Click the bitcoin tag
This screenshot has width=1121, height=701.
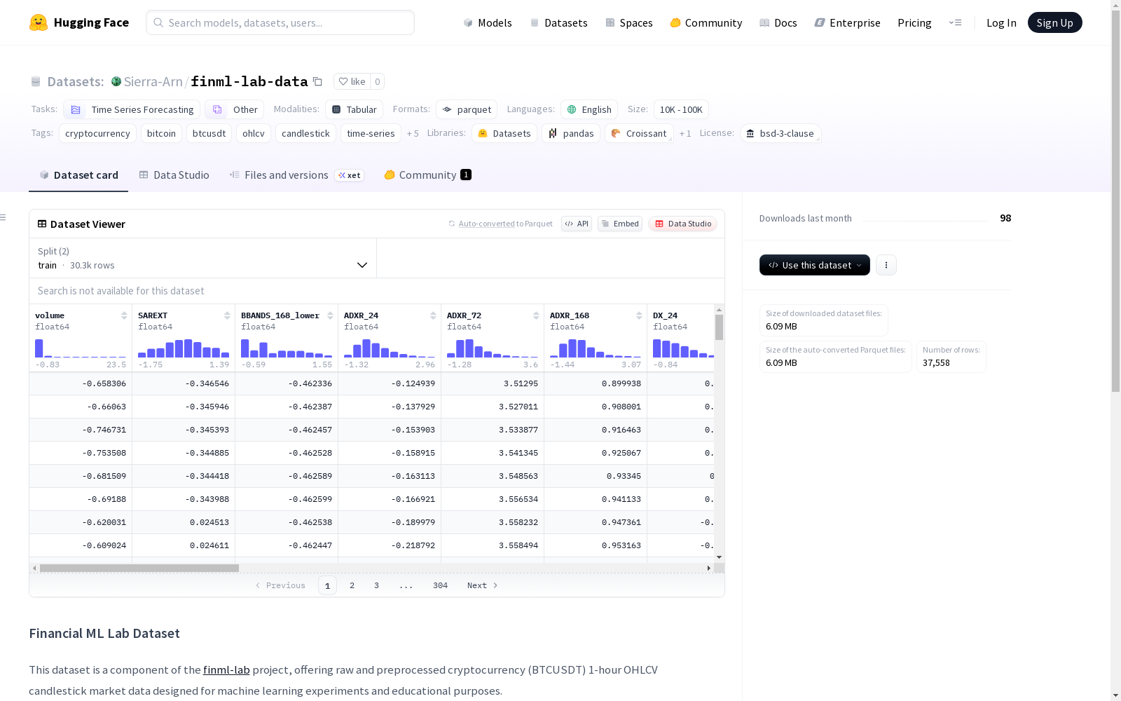click(x=161, y=133)
